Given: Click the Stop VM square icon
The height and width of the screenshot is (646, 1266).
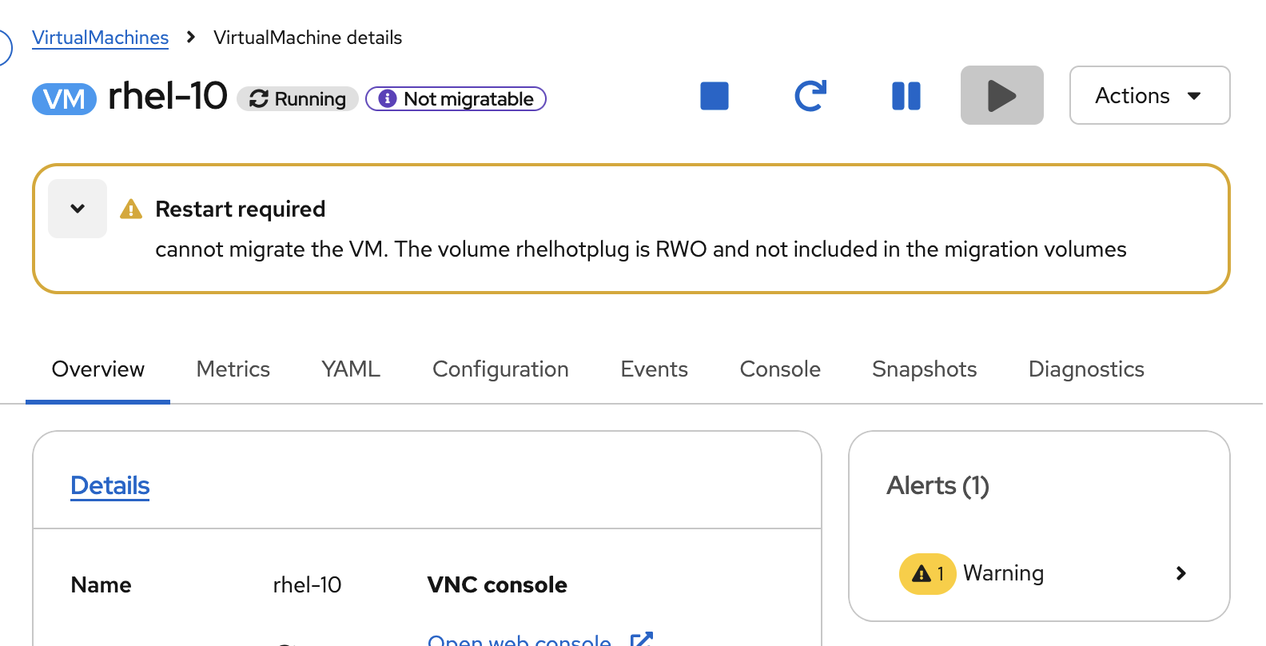Looking at the screenshot, I should [x=714, y=96].
